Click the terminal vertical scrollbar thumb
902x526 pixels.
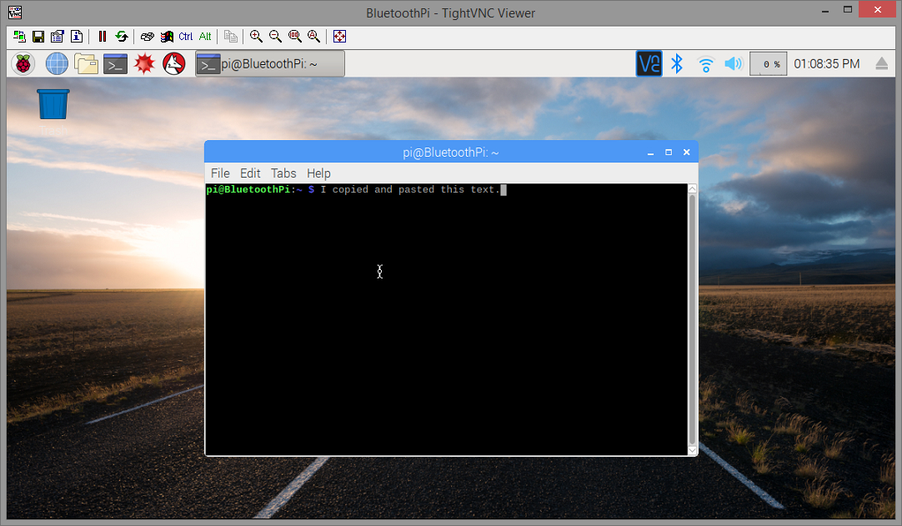tap(692, 319)
